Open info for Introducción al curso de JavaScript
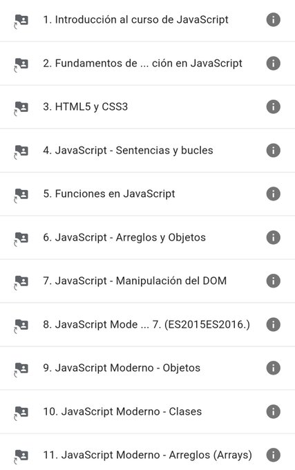Screen dimensions: 295x470 click(273, 20)
